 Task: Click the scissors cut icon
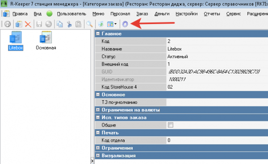click(x=69, y=24)
